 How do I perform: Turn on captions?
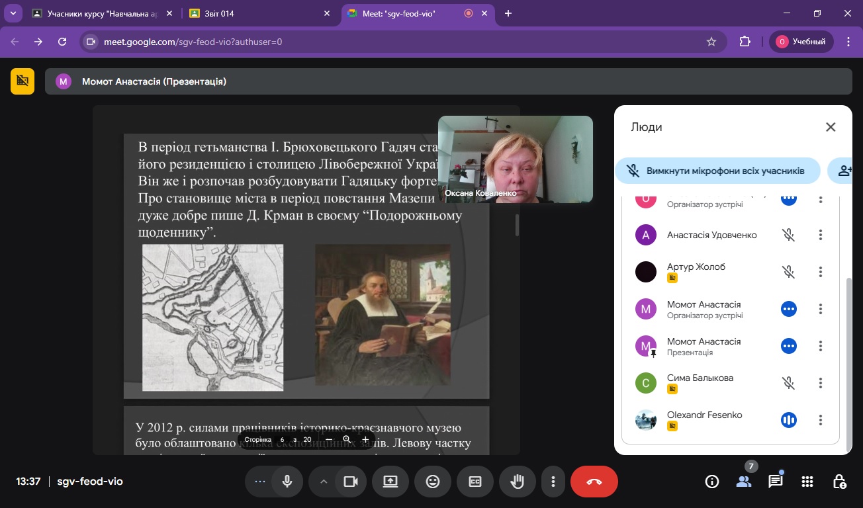click(475, 482)
